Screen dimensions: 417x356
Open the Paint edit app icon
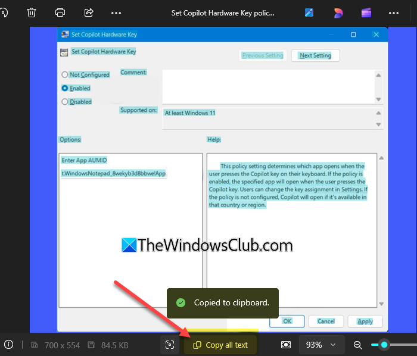pos(309,13)
